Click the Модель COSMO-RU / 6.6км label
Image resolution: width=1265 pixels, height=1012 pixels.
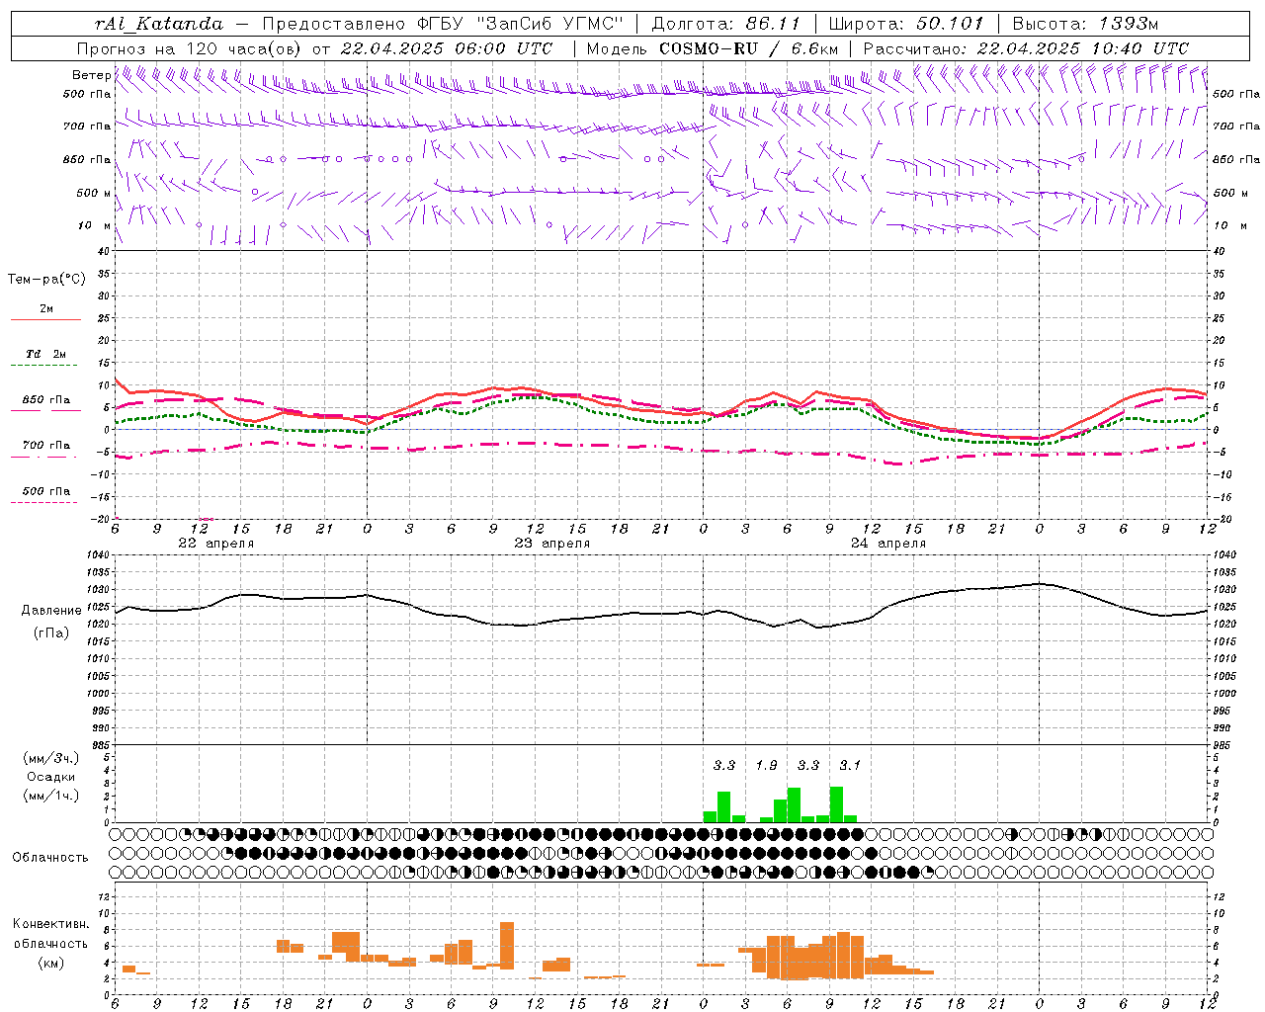click(x=713, y=48)
